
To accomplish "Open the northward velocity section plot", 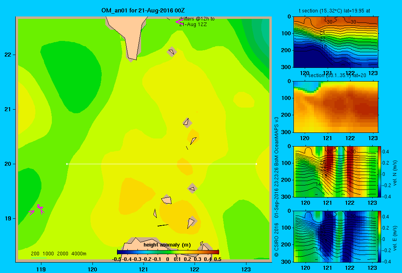I will (x=336, y=171).
